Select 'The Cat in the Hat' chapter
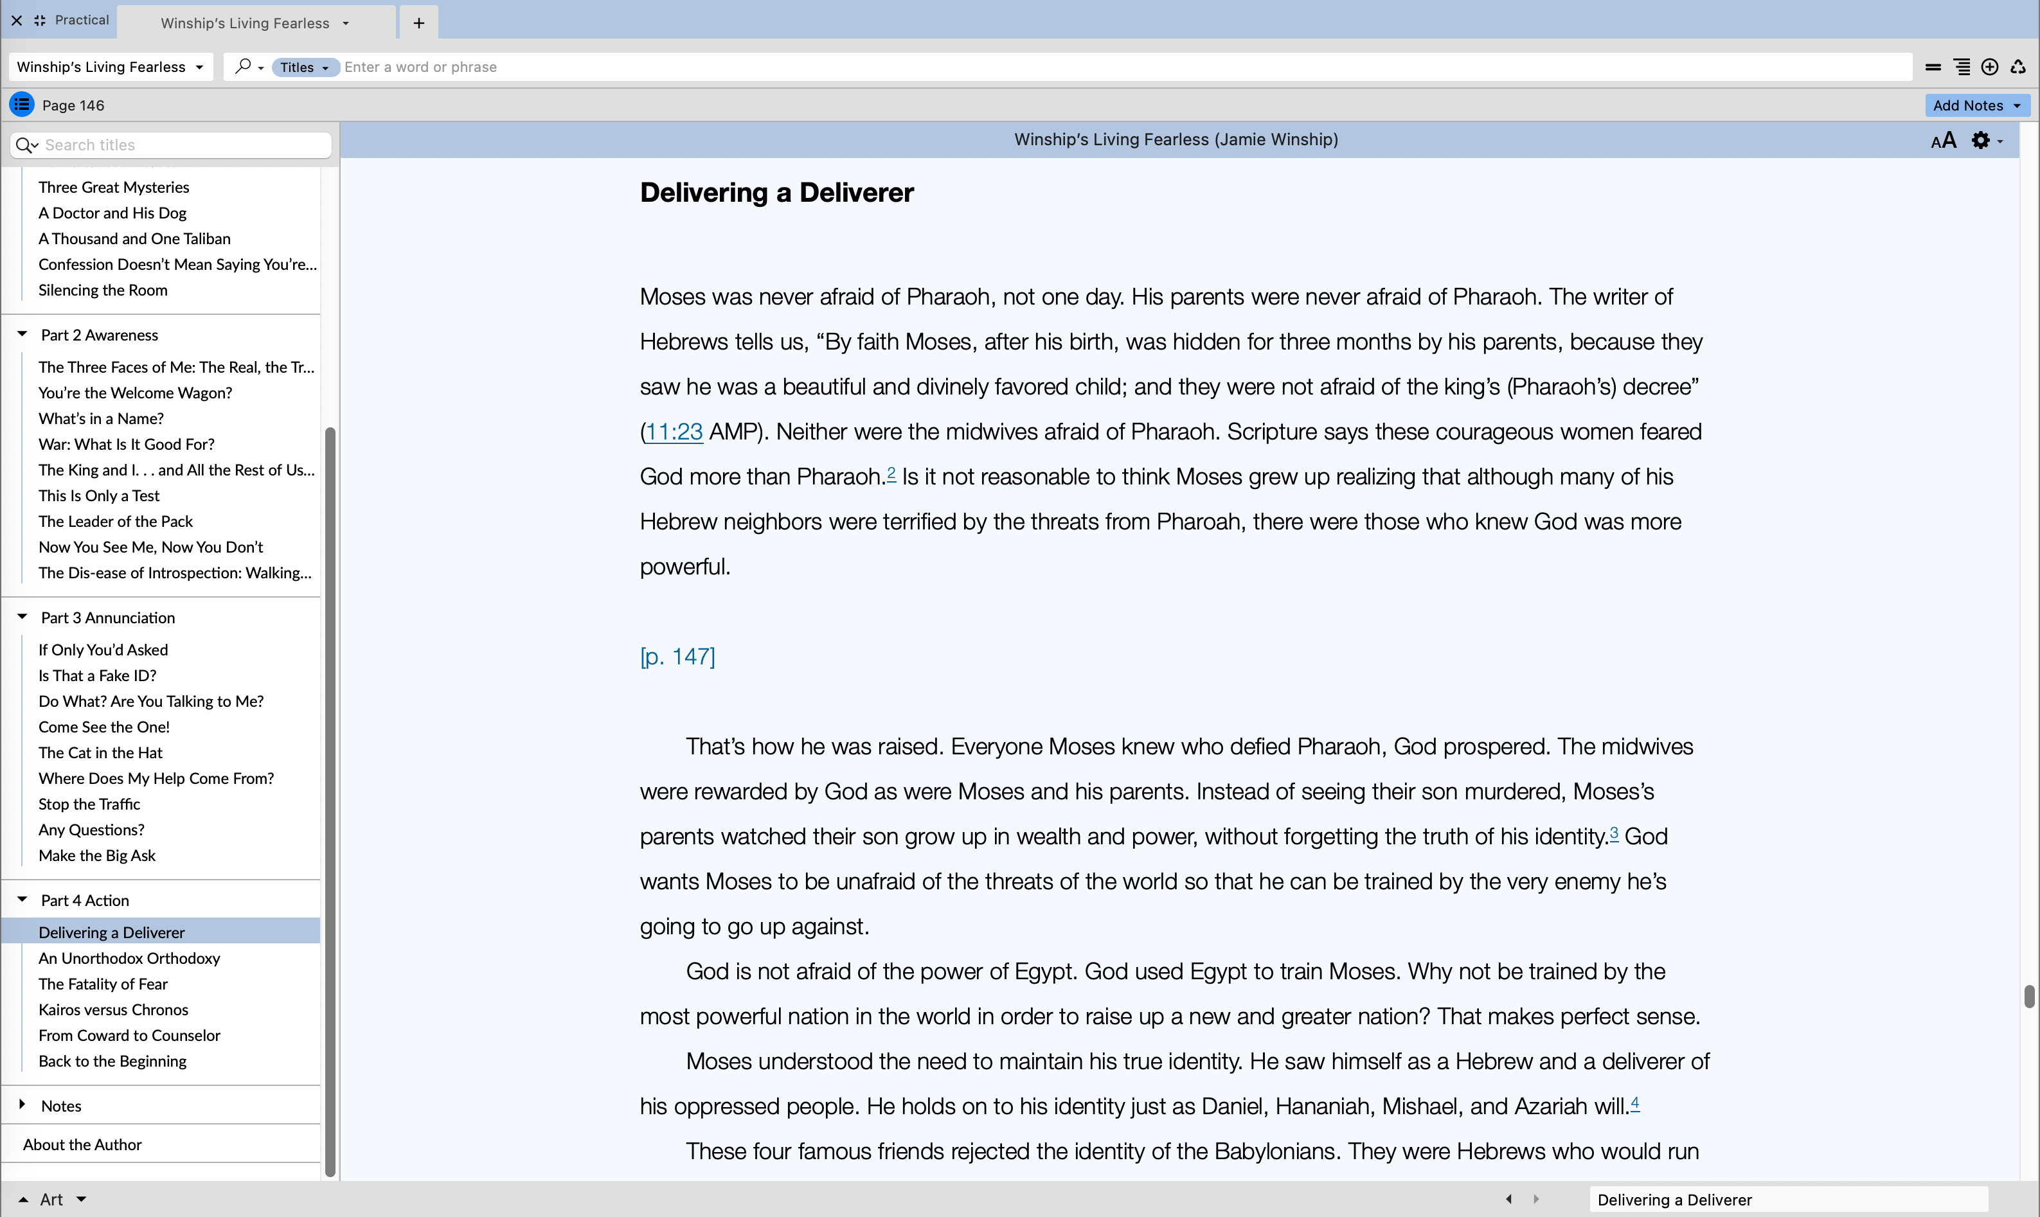Screen dimensions: 2040x1217 [100, 752]
